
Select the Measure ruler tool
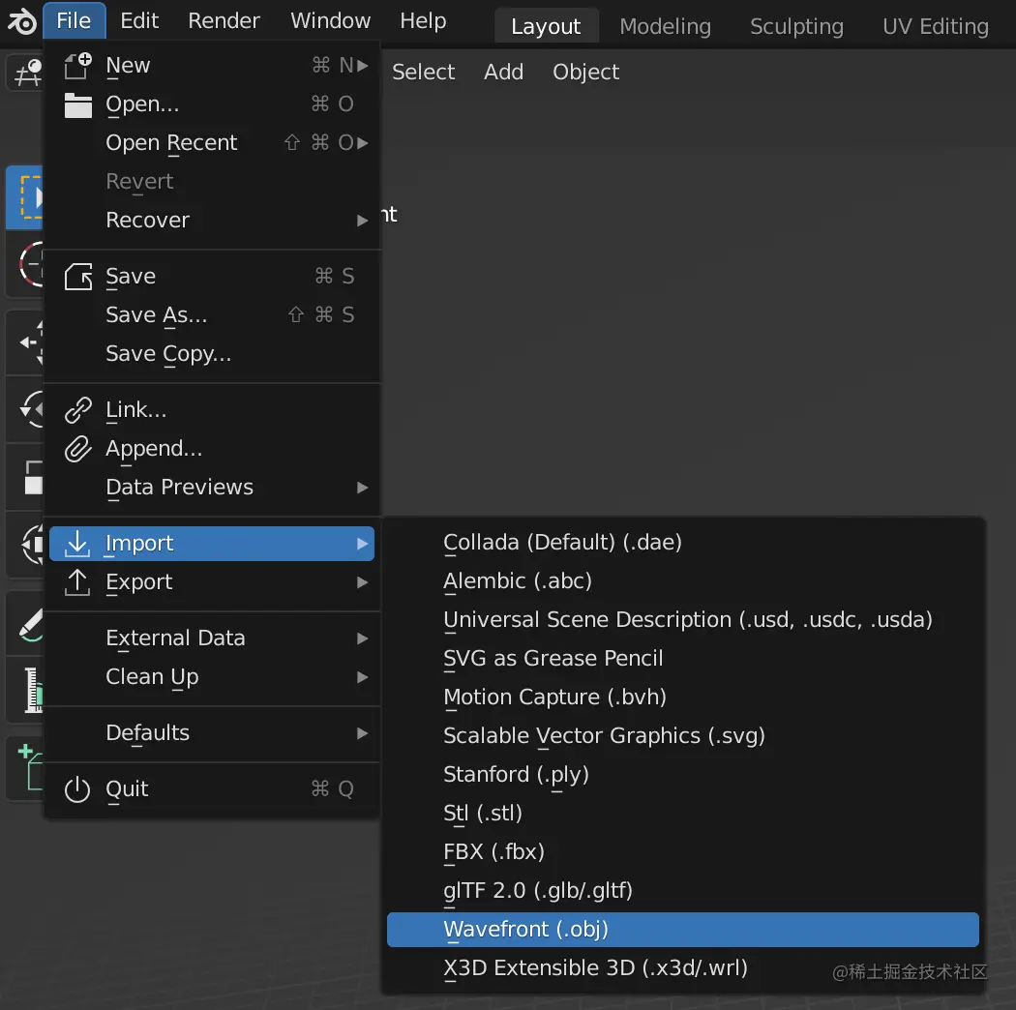(25, 691)
